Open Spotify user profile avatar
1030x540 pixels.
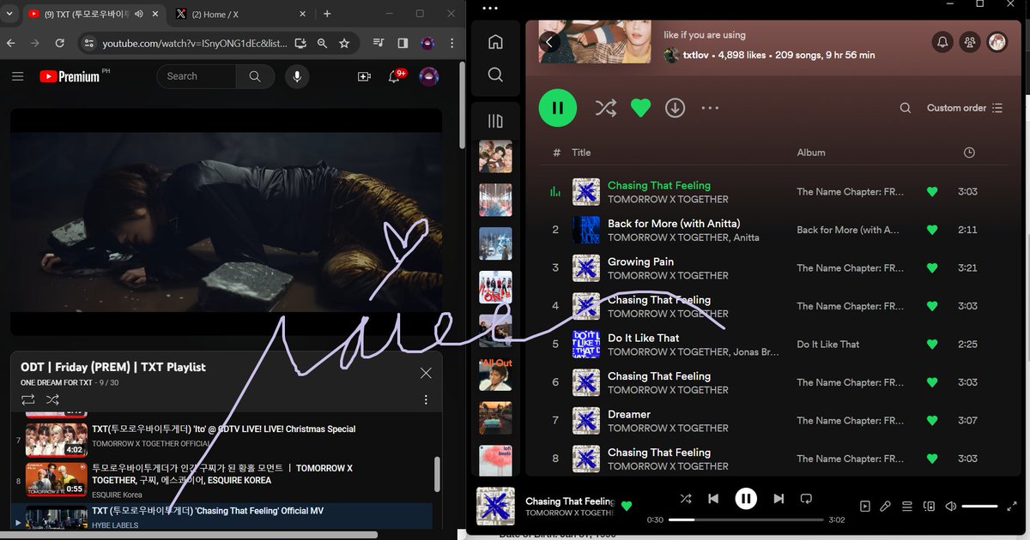(x=997, y=42)
